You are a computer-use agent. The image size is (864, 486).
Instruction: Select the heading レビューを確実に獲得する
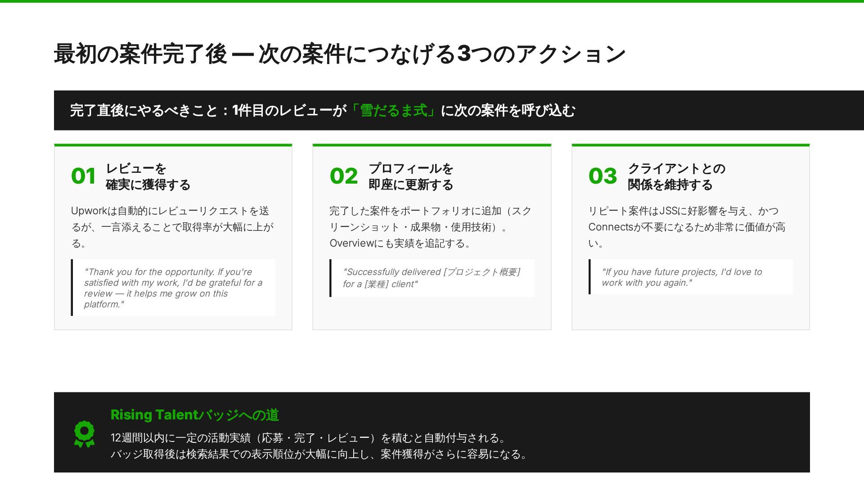pyautogui.click(x=148, y=176)
